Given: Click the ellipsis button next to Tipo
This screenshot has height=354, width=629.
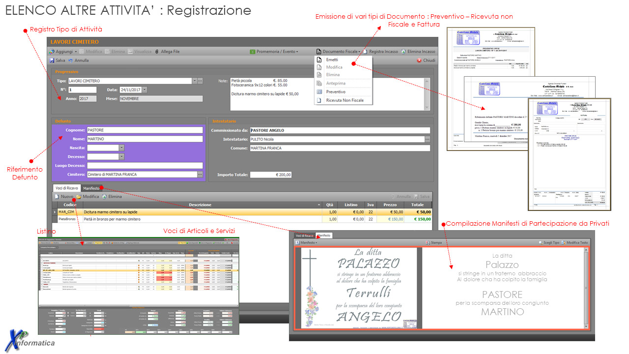Looking at the screenshot, I should tap(200, 81).
